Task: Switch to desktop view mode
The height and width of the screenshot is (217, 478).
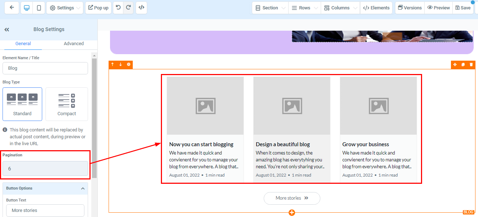Action: coord(27,8)
